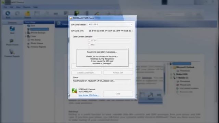Toggle the IMSI checkbox
The width and height of the screenshot is (219, 123).
click(x=89, y=45)
